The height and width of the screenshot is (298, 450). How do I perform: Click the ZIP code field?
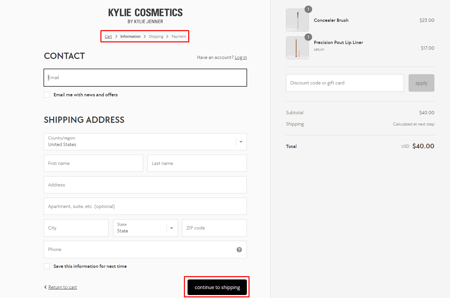point(214,228)
